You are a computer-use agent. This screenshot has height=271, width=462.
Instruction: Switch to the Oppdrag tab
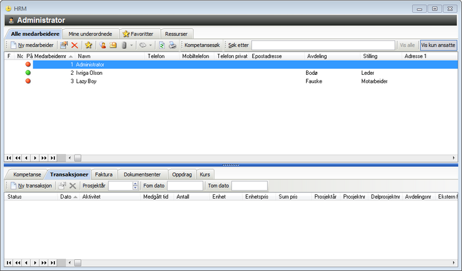182,174
